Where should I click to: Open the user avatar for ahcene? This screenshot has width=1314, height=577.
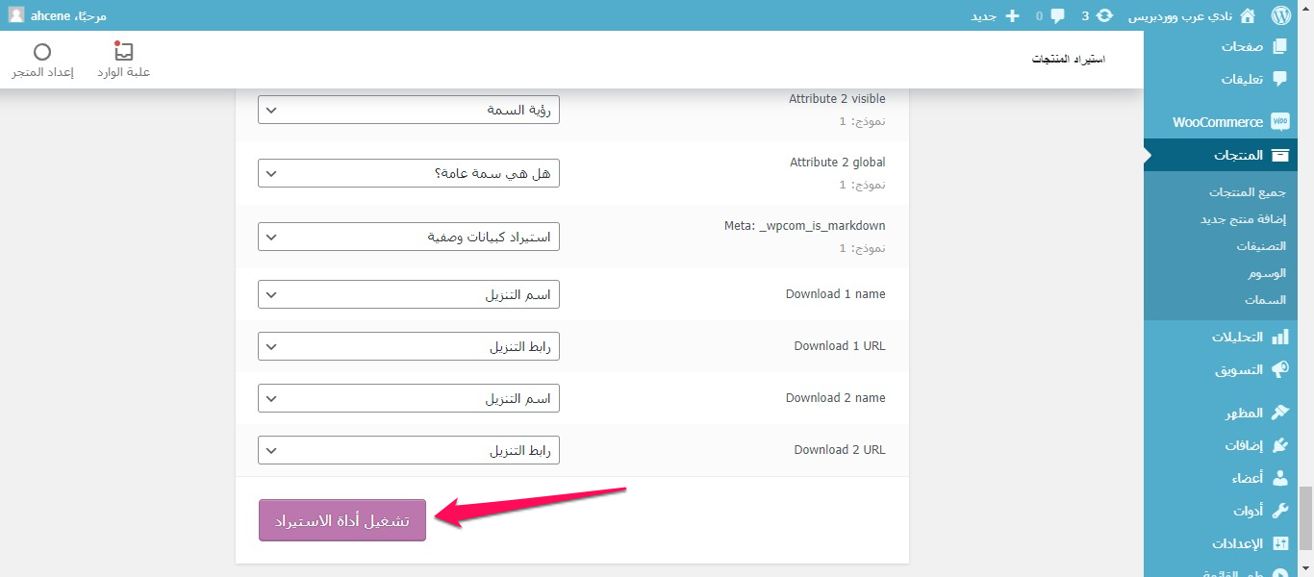click(x=16, y=15)
